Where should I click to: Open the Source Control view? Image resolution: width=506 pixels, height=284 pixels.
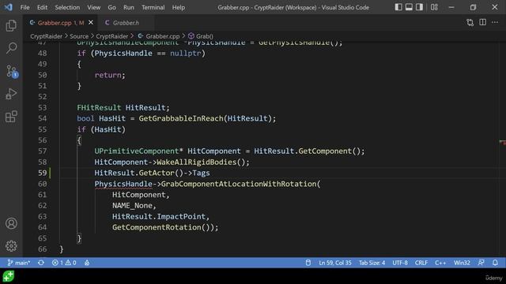pyautogui.click(x=12, y=71)
